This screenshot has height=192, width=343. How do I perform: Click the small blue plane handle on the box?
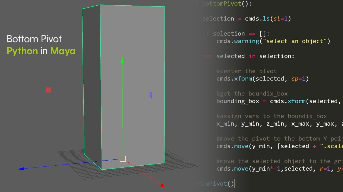(x=151, y=95)
